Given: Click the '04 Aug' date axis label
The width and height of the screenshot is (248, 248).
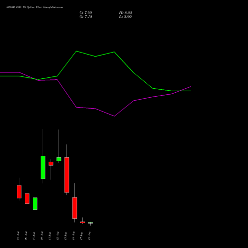Looking at the screenshot, I should coord(18,236).
